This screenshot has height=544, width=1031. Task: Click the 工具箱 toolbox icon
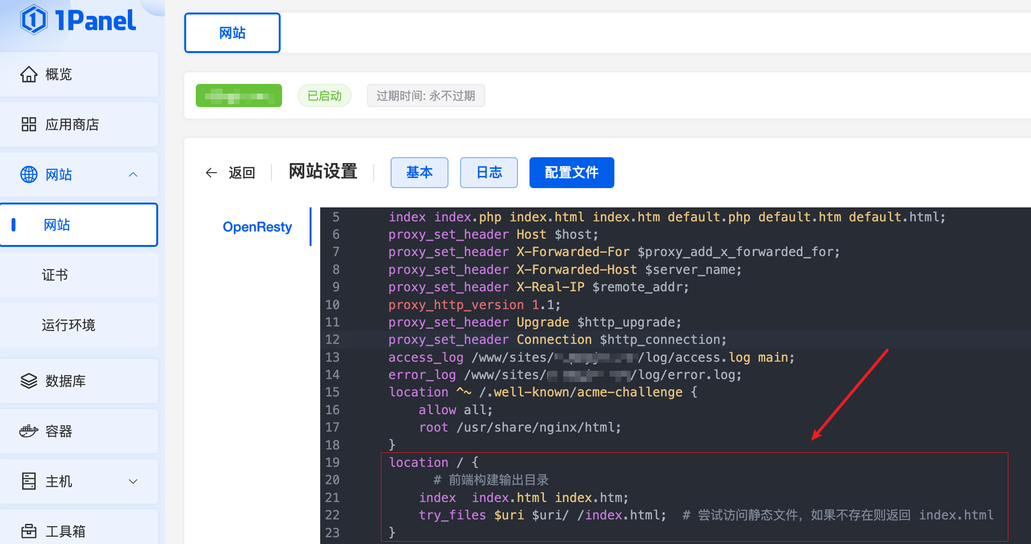(x=29, y=531)
